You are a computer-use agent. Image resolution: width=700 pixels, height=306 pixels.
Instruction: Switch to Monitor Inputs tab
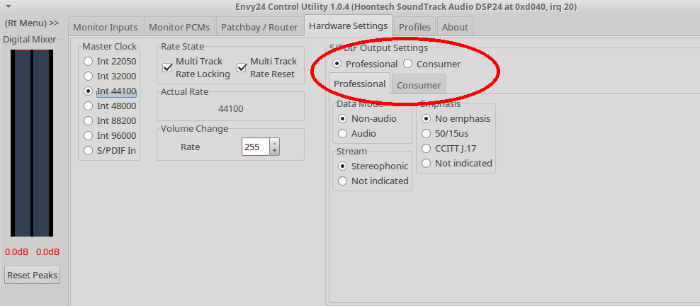(x=105, y=27)
